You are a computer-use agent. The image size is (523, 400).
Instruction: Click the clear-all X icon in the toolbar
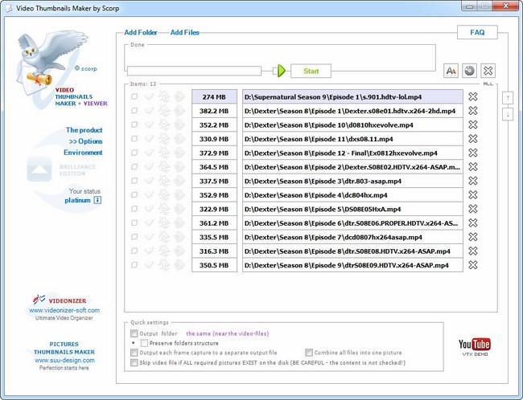(488, 71)
